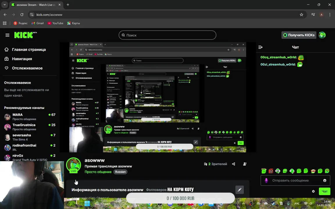Open the user avatar menu on Kick
The width and height of the screenshot is (335, 209).
click(x=322, y=35)
